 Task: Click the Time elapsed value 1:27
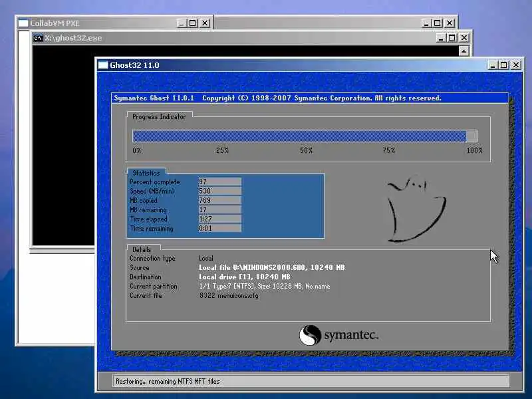[219, 219]
